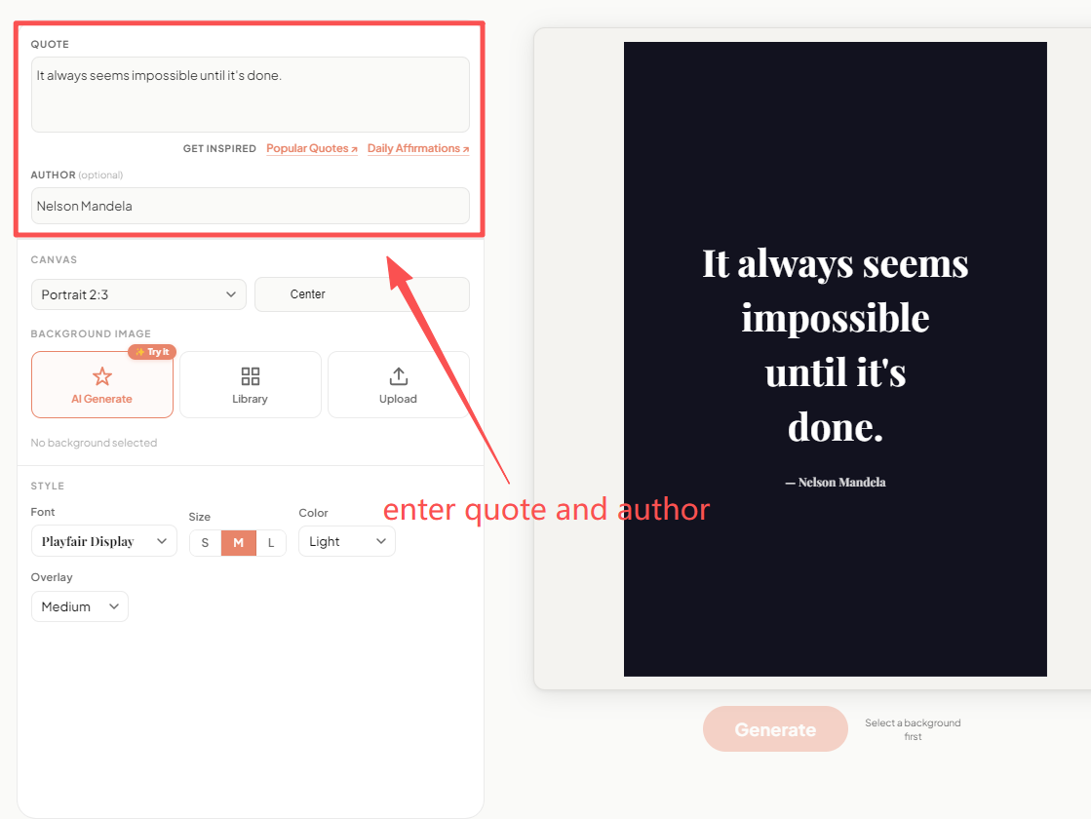This screenshot has height=819, width=1091.
Task: Open the Library background picker
Action: tap(250, 384)
